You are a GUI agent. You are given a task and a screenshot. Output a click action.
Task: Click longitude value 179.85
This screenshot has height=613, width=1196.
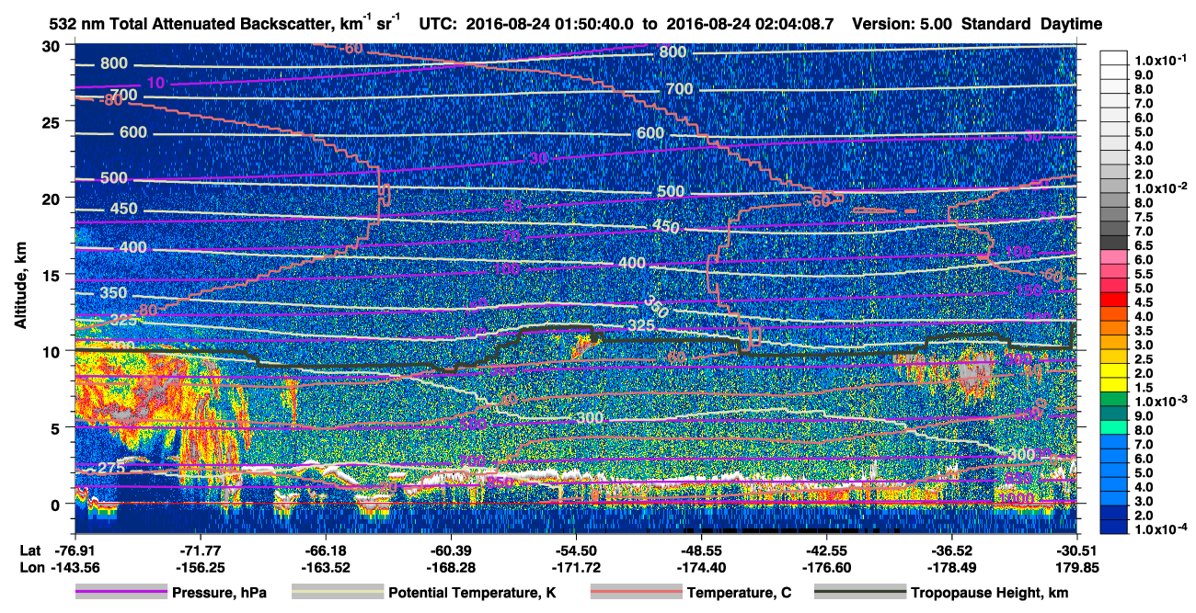click(1076, 568)
